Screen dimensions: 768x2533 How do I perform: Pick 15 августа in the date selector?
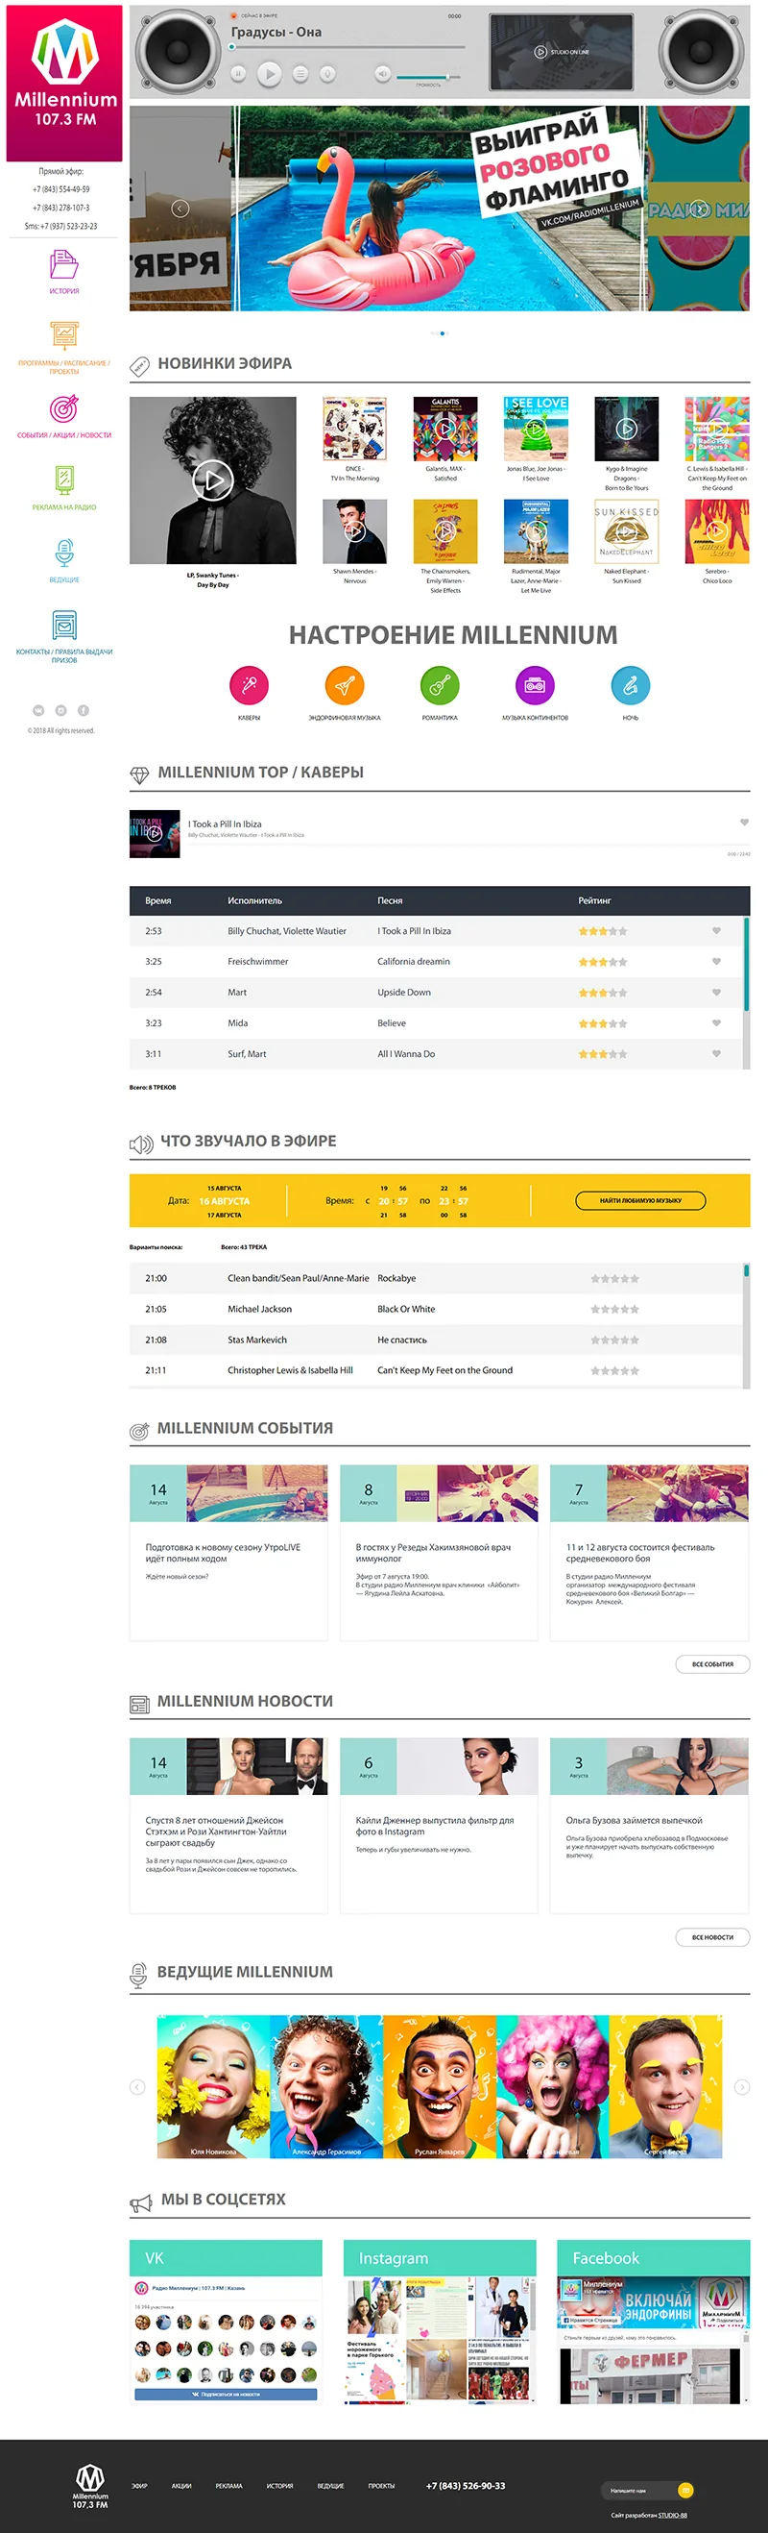coord(224,1188)
